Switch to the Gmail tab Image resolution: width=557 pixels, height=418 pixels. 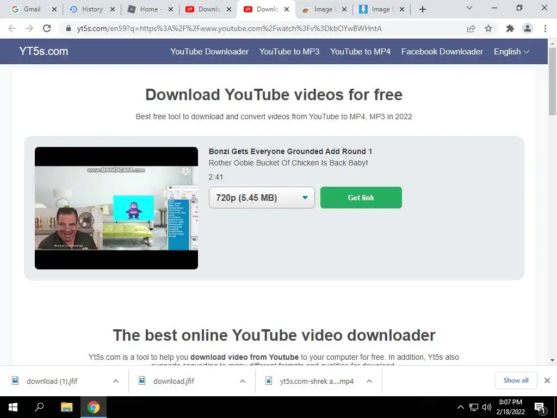(32, 9)
